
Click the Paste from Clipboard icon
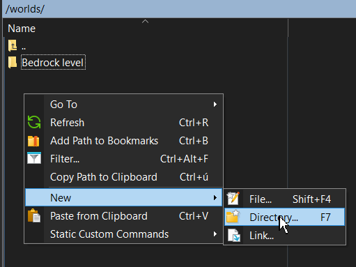(x=34, y=215)
